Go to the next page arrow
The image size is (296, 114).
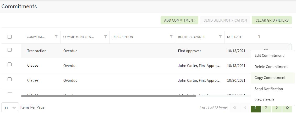coord(277,107)
